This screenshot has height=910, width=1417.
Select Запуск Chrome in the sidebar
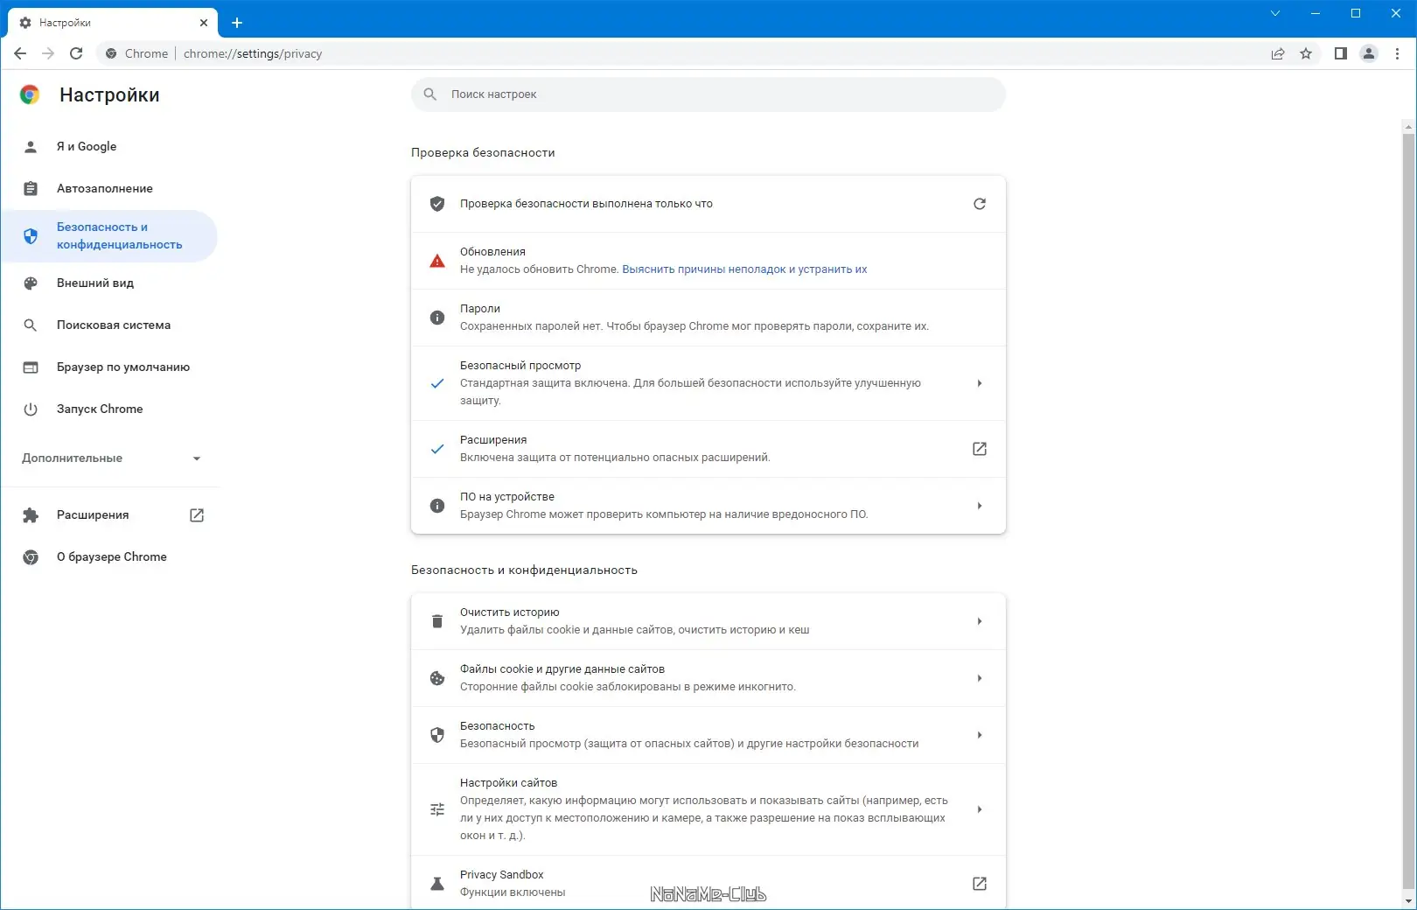[x=99, y=409]
